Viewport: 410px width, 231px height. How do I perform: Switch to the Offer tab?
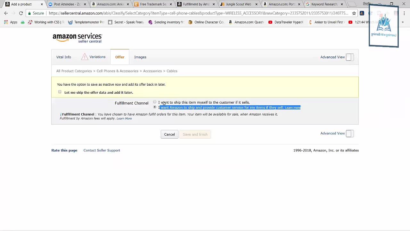click(x=120, y=57)
